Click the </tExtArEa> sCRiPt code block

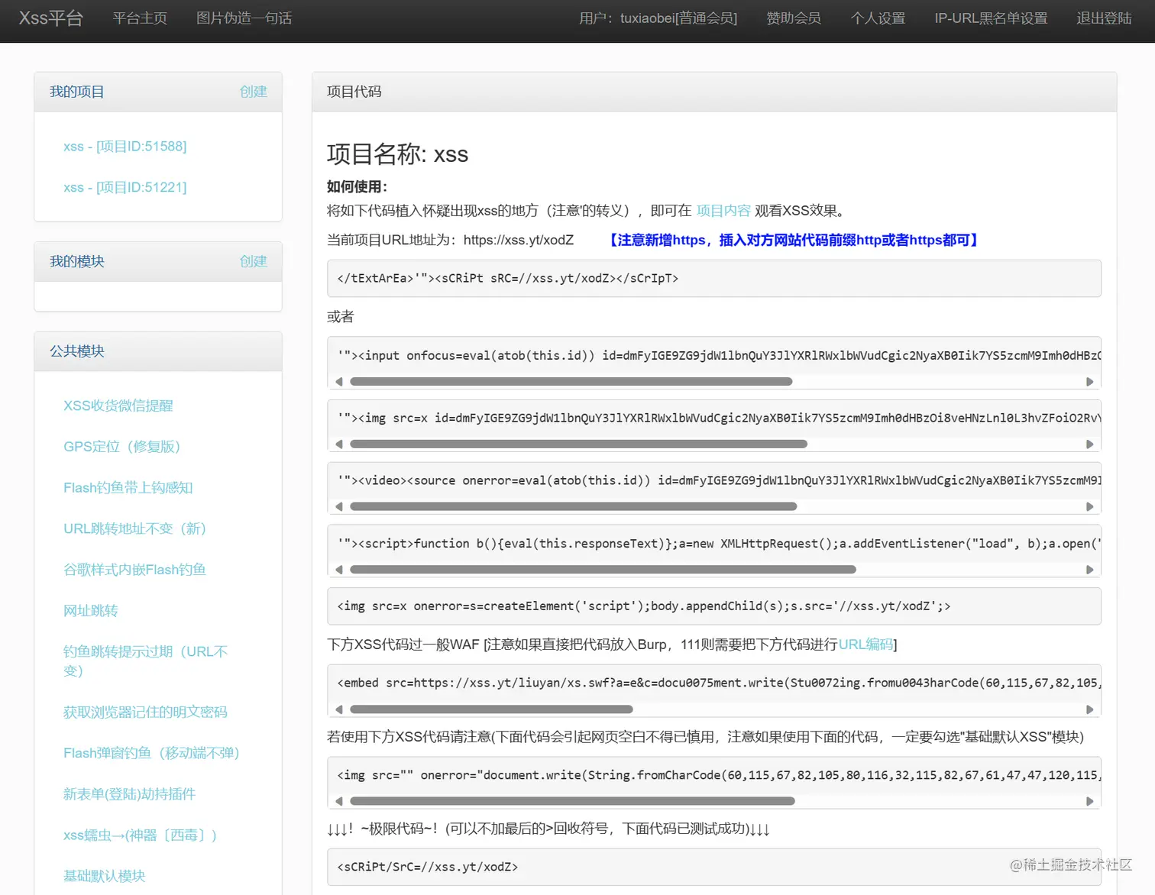714,279
